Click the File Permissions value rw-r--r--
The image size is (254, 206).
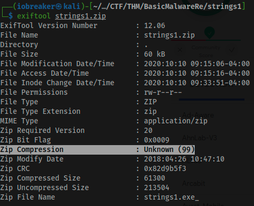click(x=163, y=92)
